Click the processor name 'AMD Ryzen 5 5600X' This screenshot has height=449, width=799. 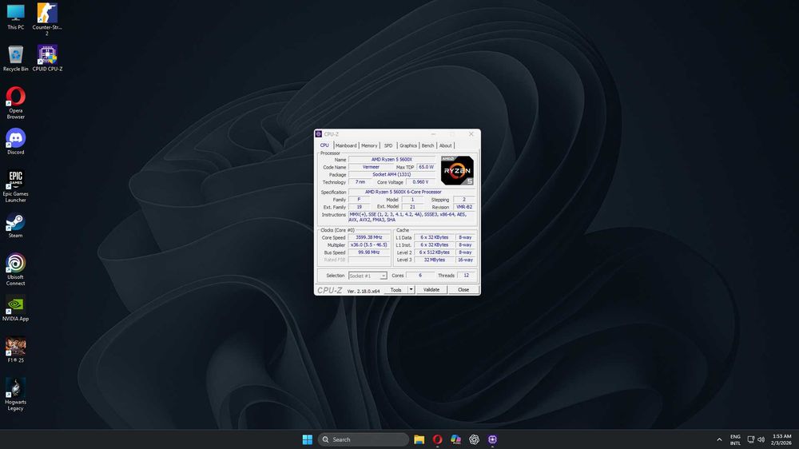click(x=392, y=160)
